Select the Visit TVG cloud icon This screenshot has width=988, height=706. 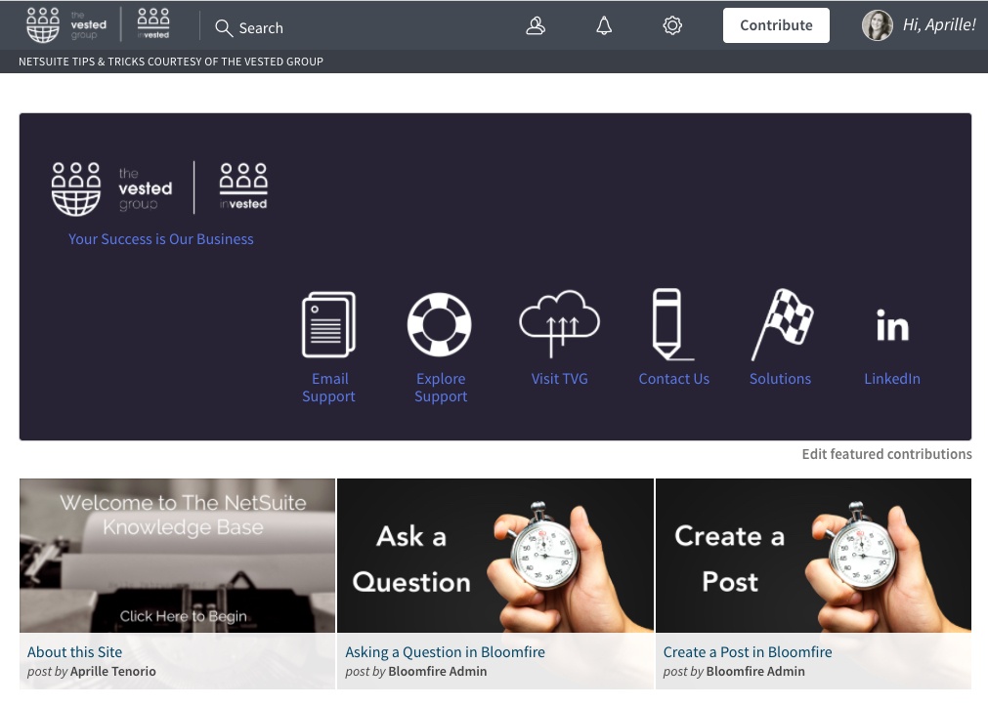click(x=559, y=324)
